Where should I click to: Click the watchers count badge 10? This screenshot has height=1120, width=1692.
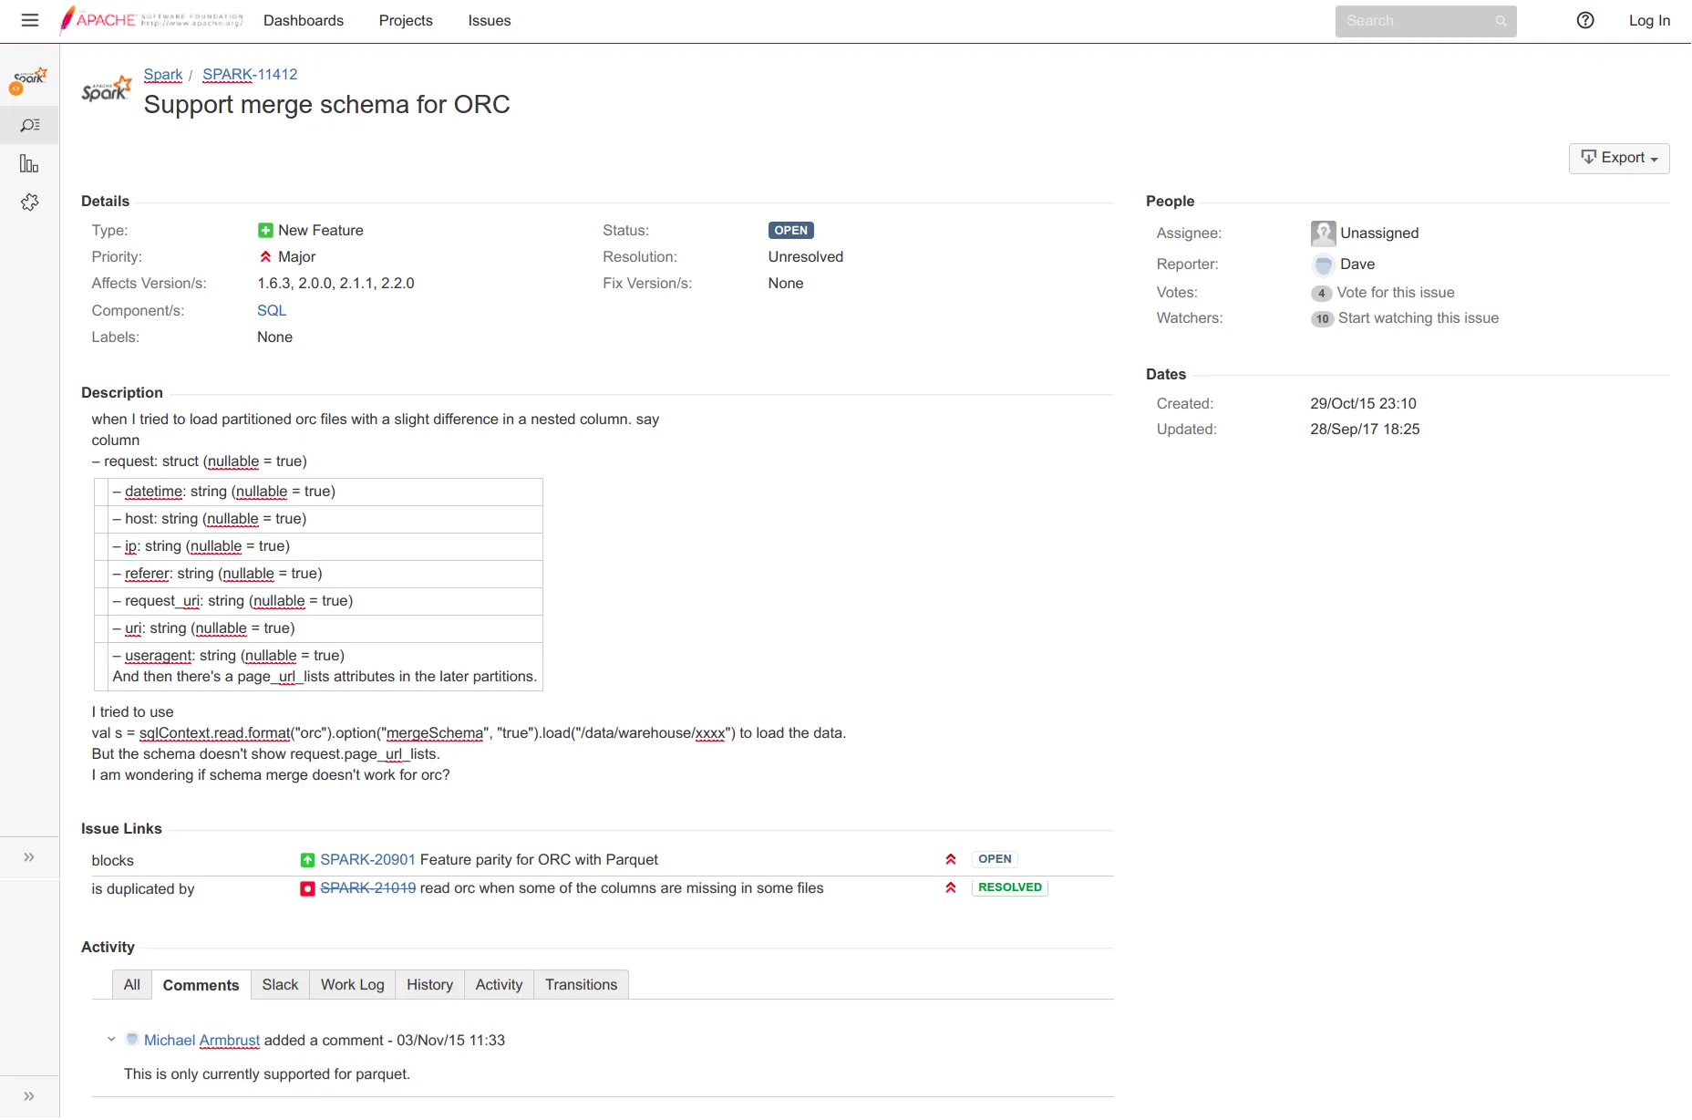[1323, 319]
